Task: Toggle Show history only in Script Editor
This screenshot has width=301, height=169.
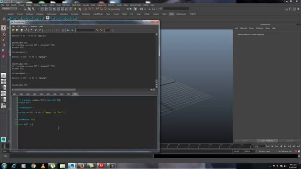Action: [x=45, y=30]
